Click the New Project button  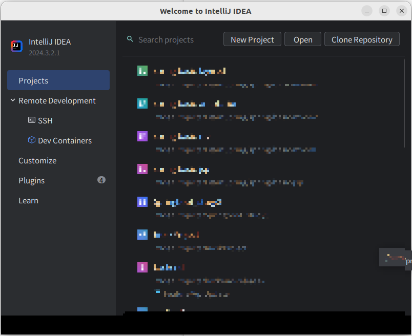(x=252, y=39)
